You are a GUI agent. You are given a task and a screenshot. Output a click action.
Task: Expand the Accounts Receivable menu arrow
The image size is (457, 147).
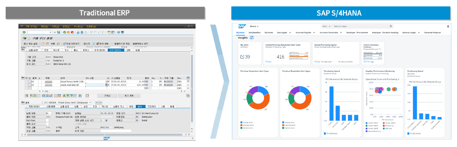click(341, 33)
